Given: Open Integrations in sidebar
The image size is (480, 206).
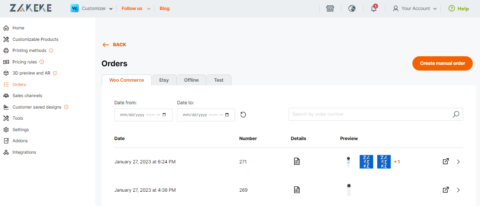Looking at the screenshot, I should [24, 152].
